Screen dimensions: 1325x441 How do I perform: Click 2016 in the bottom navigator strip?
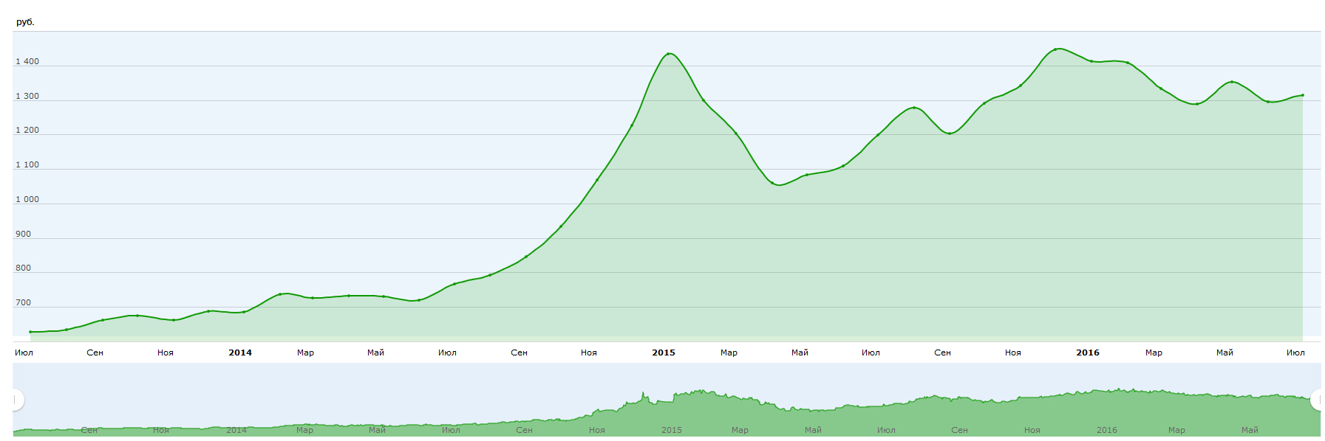coord(1107,430)
